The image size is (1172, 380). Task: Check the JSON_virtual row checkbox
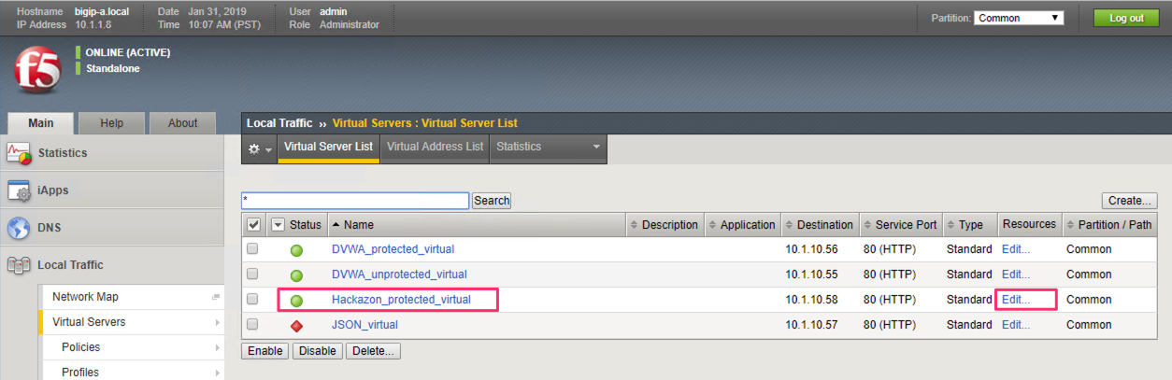coord(252,324)
